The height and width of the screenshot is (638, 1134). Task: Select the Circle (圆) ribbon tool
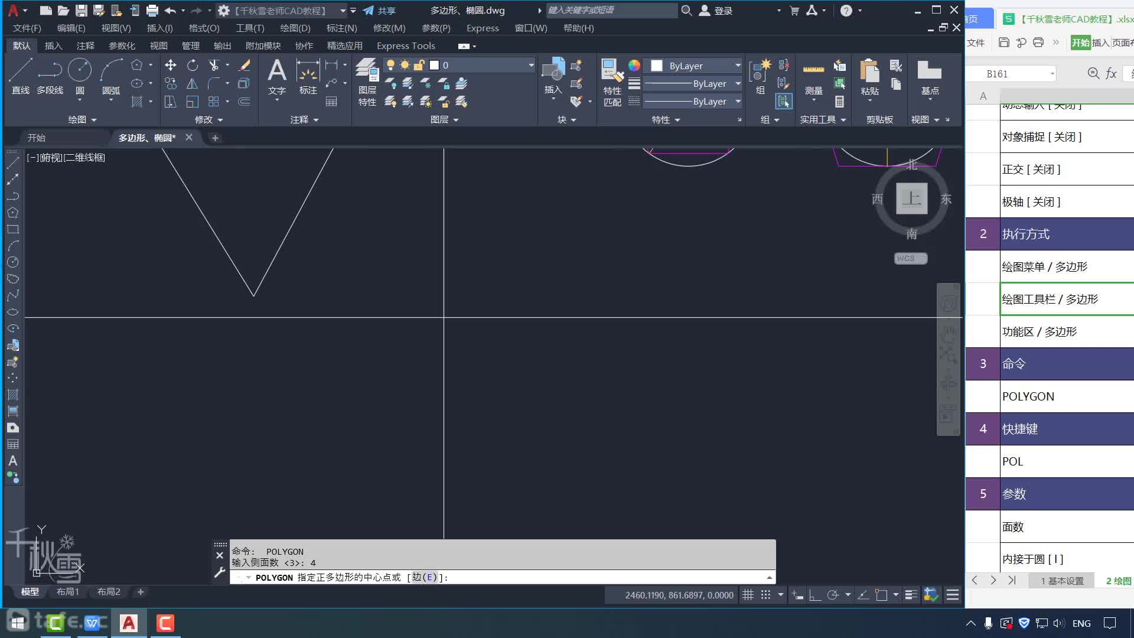point(80,76)
